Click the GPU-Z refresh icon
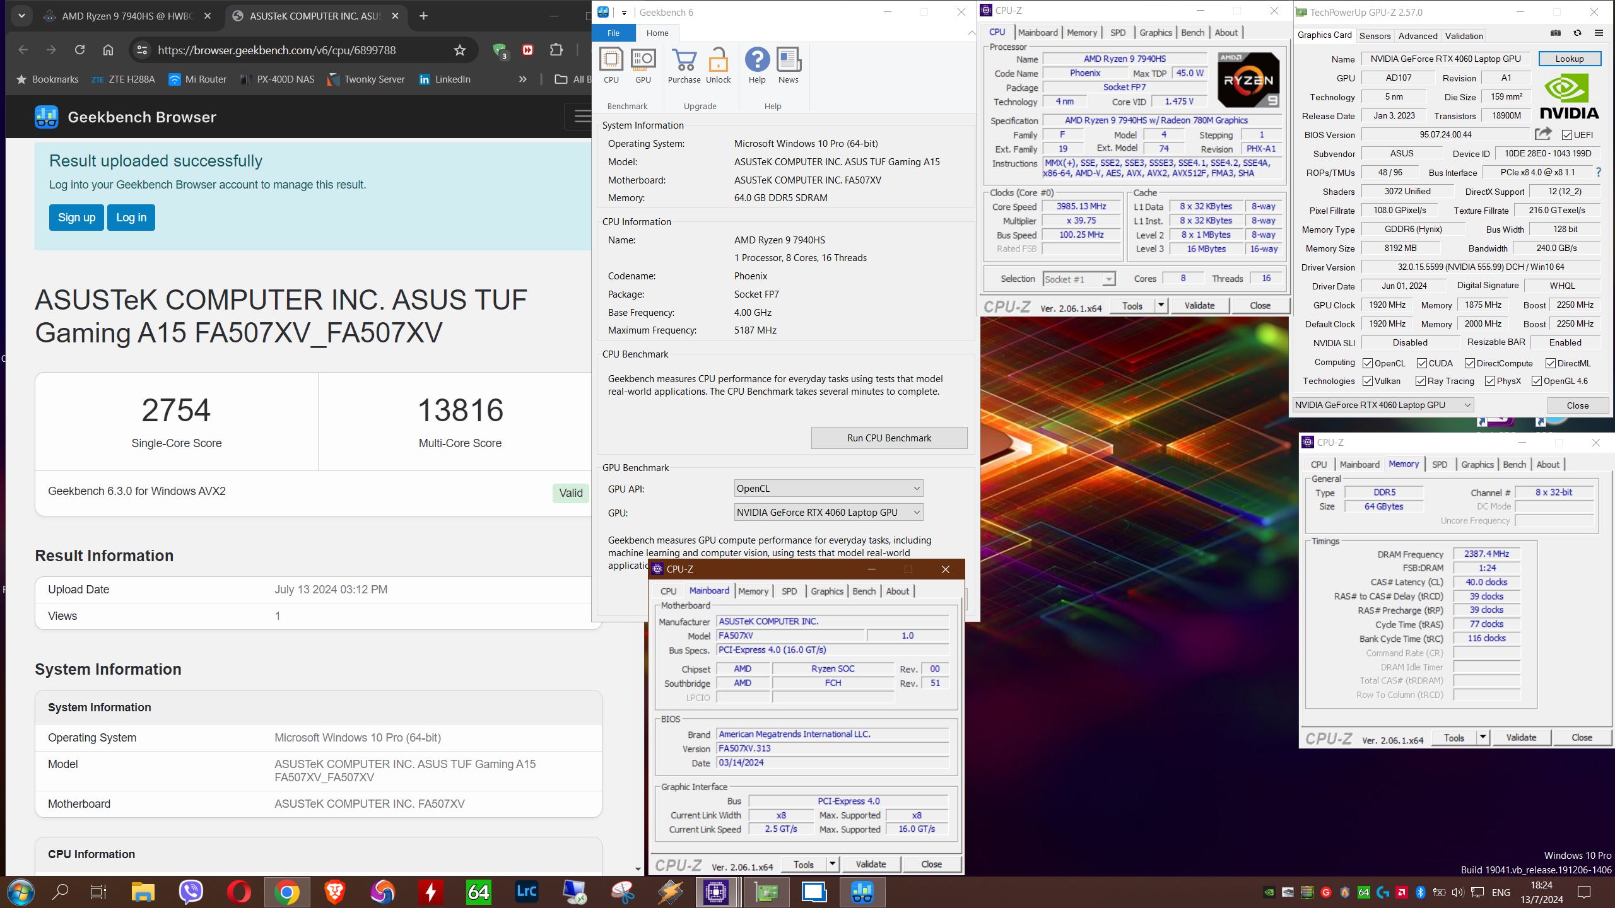1615x908 pixels. pos(1577,33)
